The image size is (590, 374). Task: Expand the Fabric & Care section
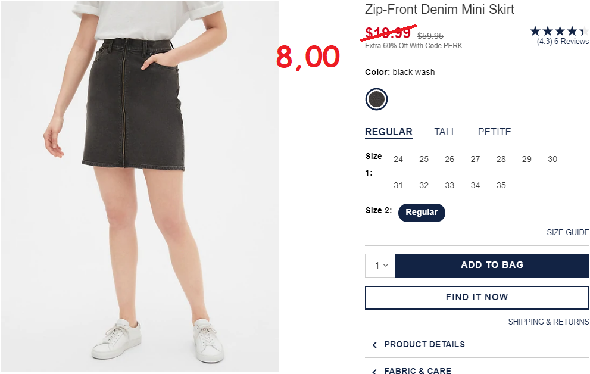point(418,370)
